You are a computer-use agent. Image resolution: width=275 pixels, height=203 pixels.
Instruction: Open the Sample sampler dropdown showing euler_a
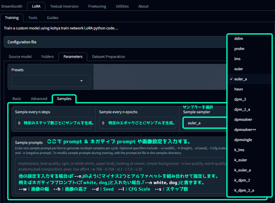click(x=205, y=123)
